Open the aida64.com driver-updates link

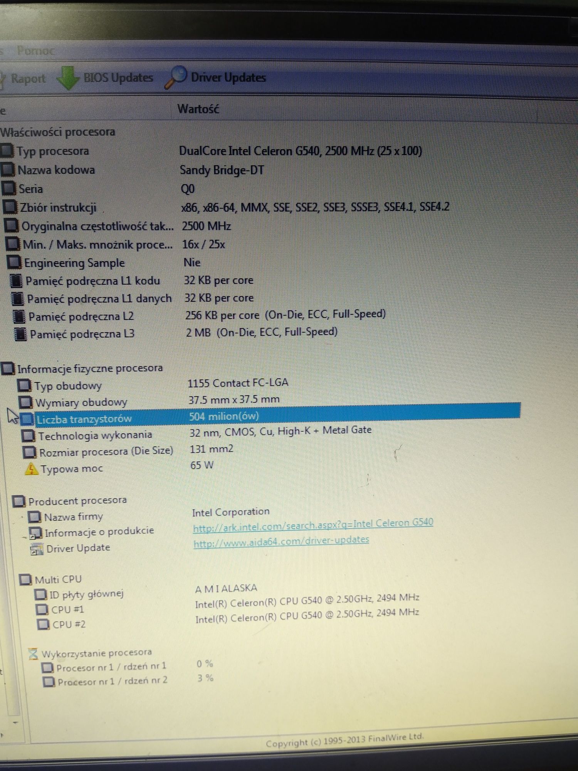[281, 541]
